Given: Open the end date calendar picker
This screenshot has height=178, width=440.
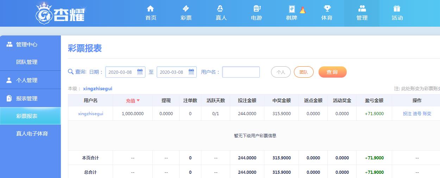Looking at the screenshot, I should coord(191,72).
